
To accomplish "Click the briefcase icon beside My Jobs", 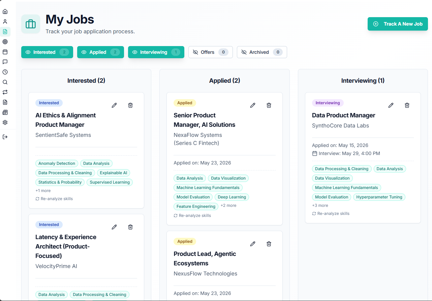I will 31,24.
